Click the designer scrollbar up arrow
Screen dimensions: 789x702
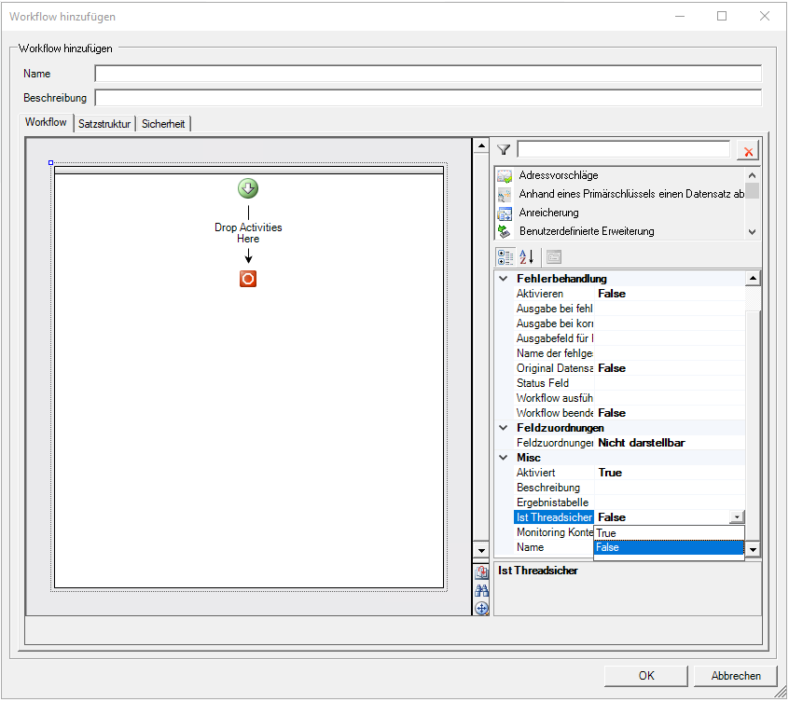[x=481, y=145]
